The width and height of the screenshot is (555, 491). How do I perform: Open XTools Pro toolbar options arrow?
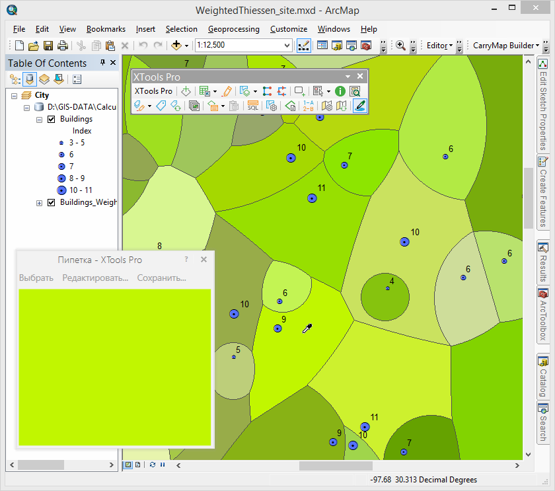pyautogui.click(x=348, y=77)
